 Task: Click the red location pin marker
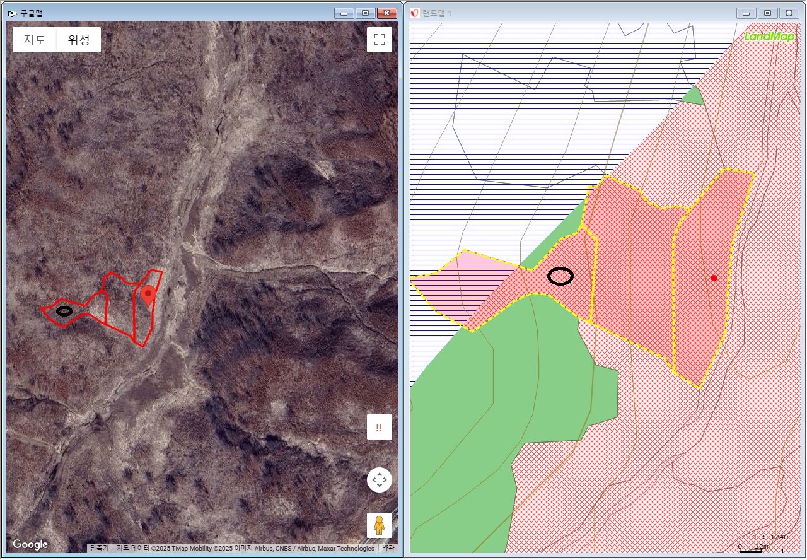click(x=148, y=295)
